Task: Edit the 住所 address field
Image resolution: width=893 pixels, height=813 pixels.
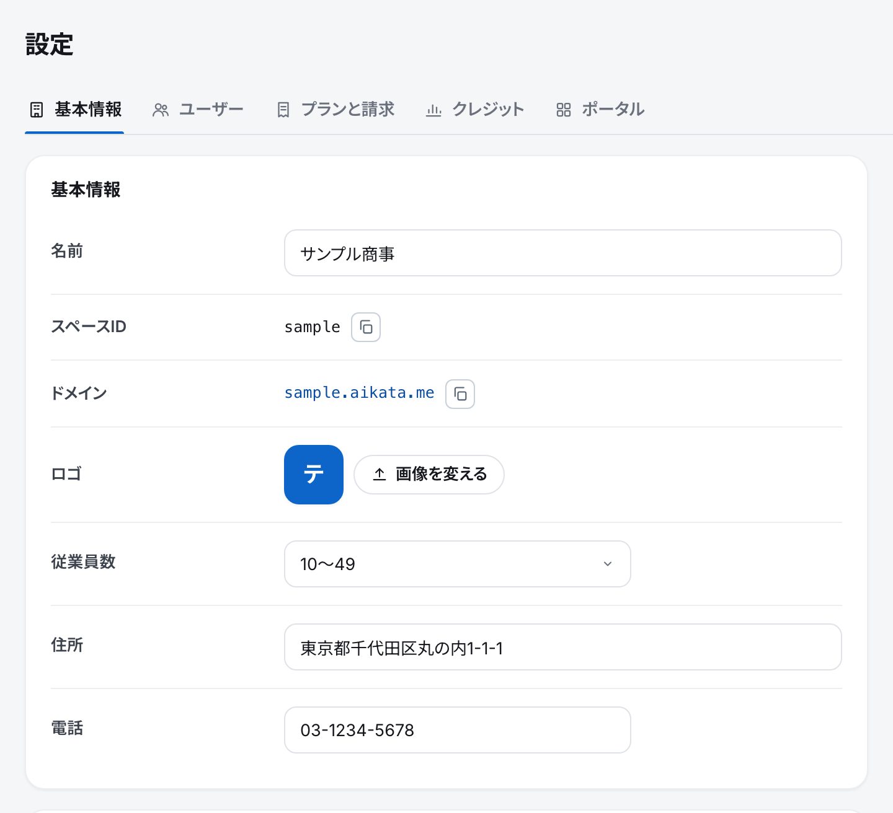Action: (x=563, y=647)
